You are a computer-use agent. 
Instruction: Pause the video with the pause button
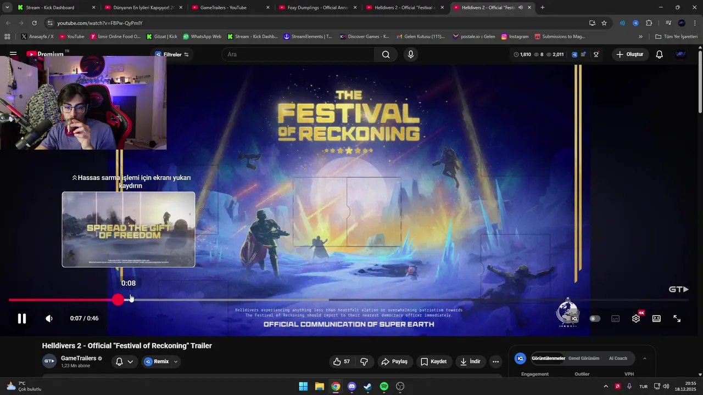[21, 319]
